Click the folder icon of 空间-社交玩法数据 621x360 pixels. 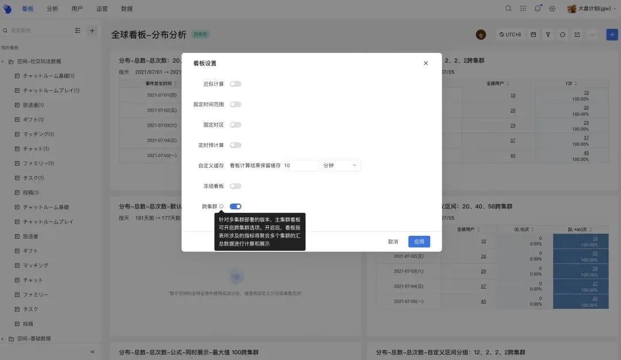pyautogui.click(x=11, y=62)
